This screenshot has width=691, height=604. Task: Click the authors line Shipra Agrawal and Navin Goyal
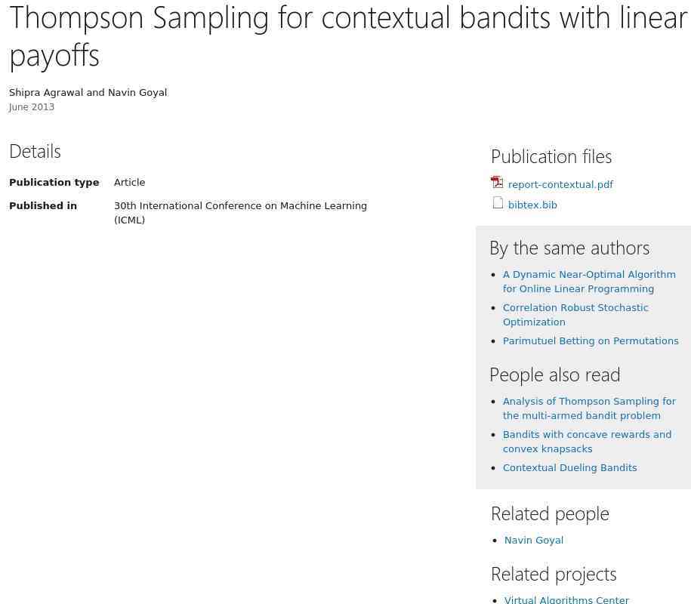(x=88, y=93)
